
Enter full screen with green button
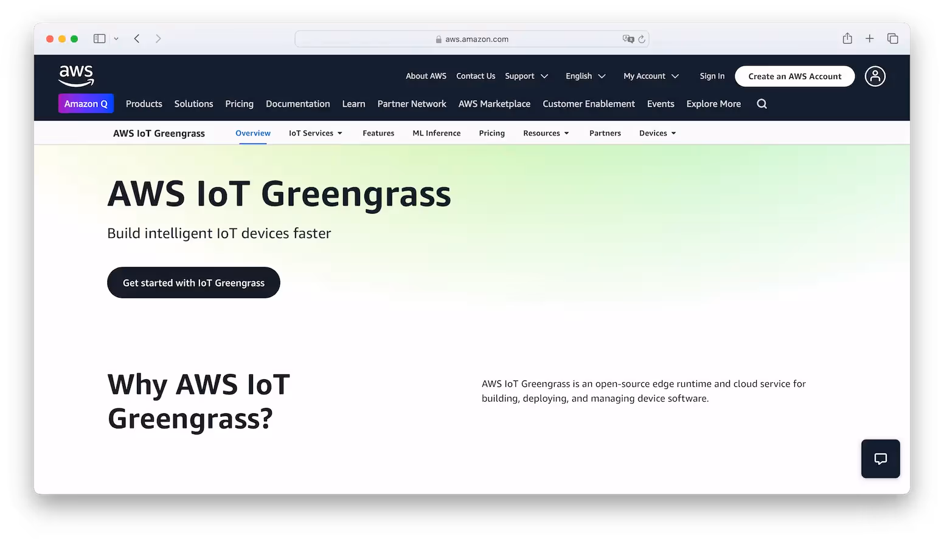[x=74, y=39]
